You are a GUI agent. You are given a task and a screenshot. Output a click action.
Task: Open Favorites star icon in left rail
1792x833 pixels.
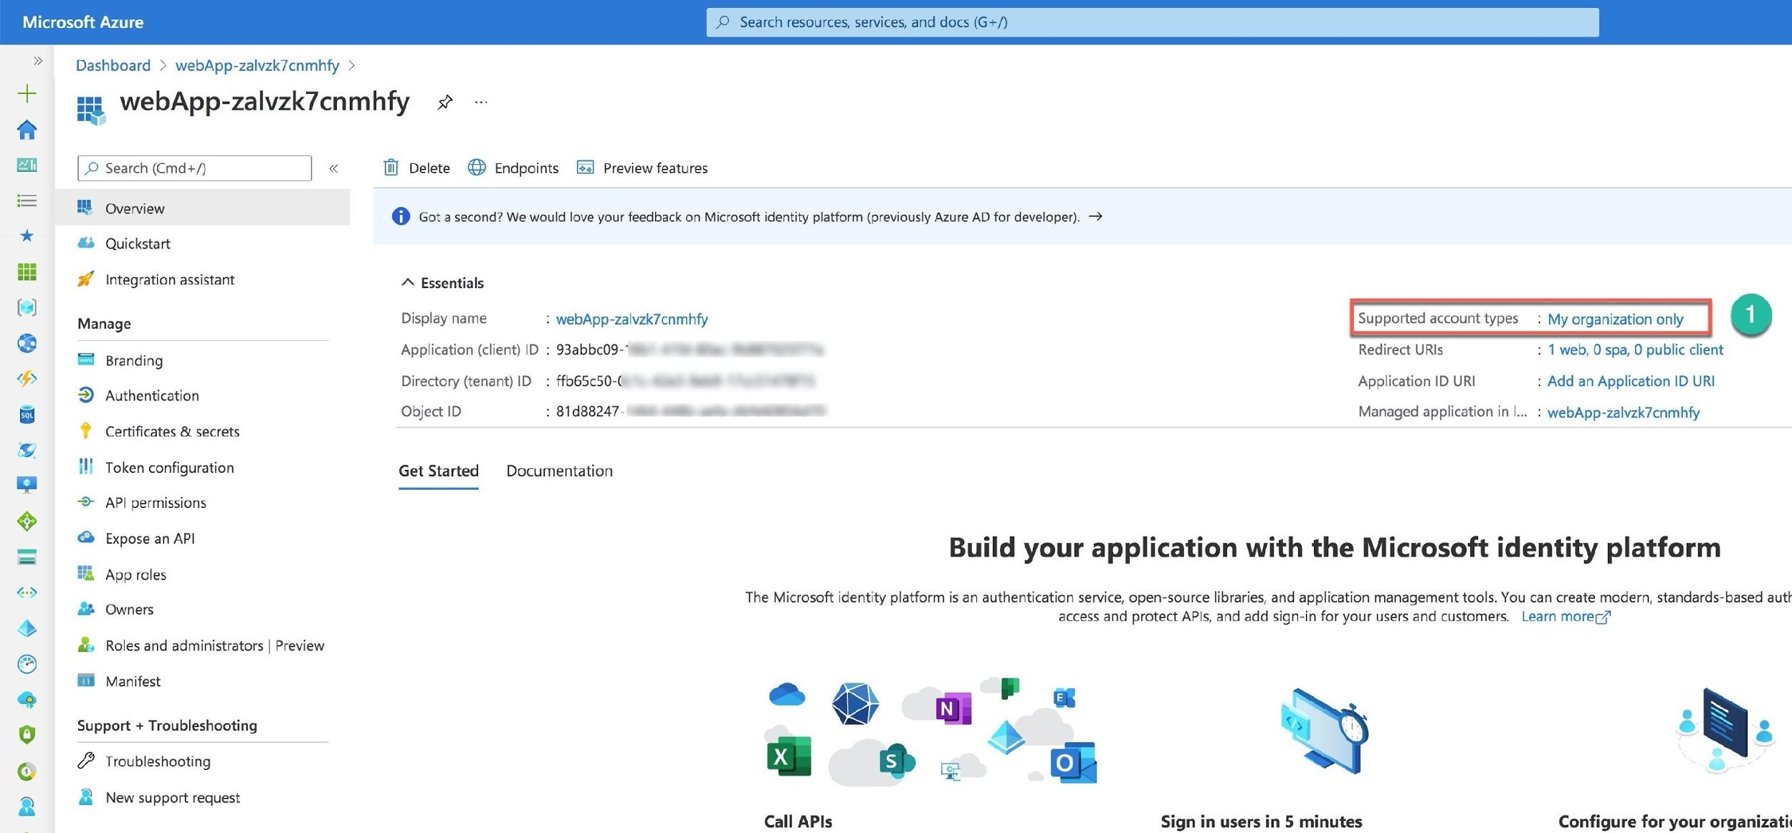27,236
